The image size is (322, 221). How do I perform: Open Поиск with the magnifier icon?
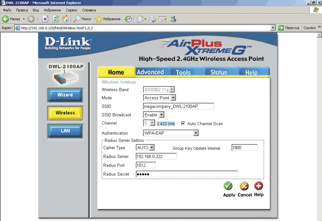(77, 19)
